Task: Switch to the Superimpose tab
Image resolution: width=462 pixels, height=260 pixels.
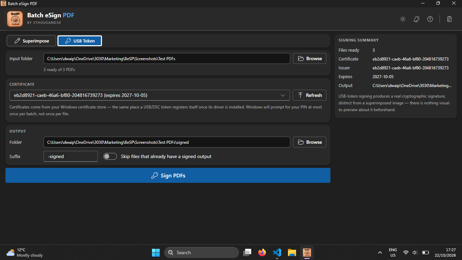Action: [x=31, y=41]
